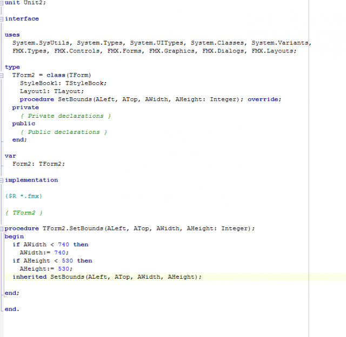346x337 pixels.
Task: Click 'end;' closing the SetBounds procedure
Action: [x=12, y=293]
